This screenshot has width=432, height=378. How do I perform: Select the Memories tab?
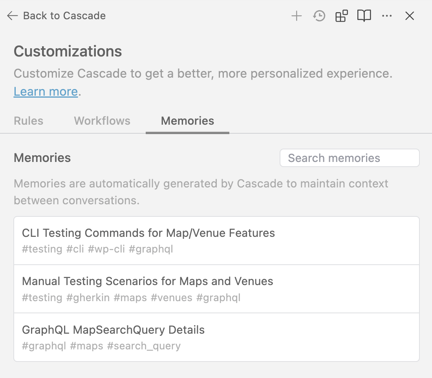[x=187, y=121]
